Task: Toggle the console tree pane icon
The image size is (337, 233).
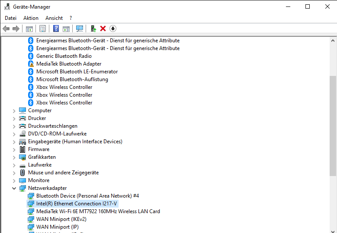Action: point(29,28)
